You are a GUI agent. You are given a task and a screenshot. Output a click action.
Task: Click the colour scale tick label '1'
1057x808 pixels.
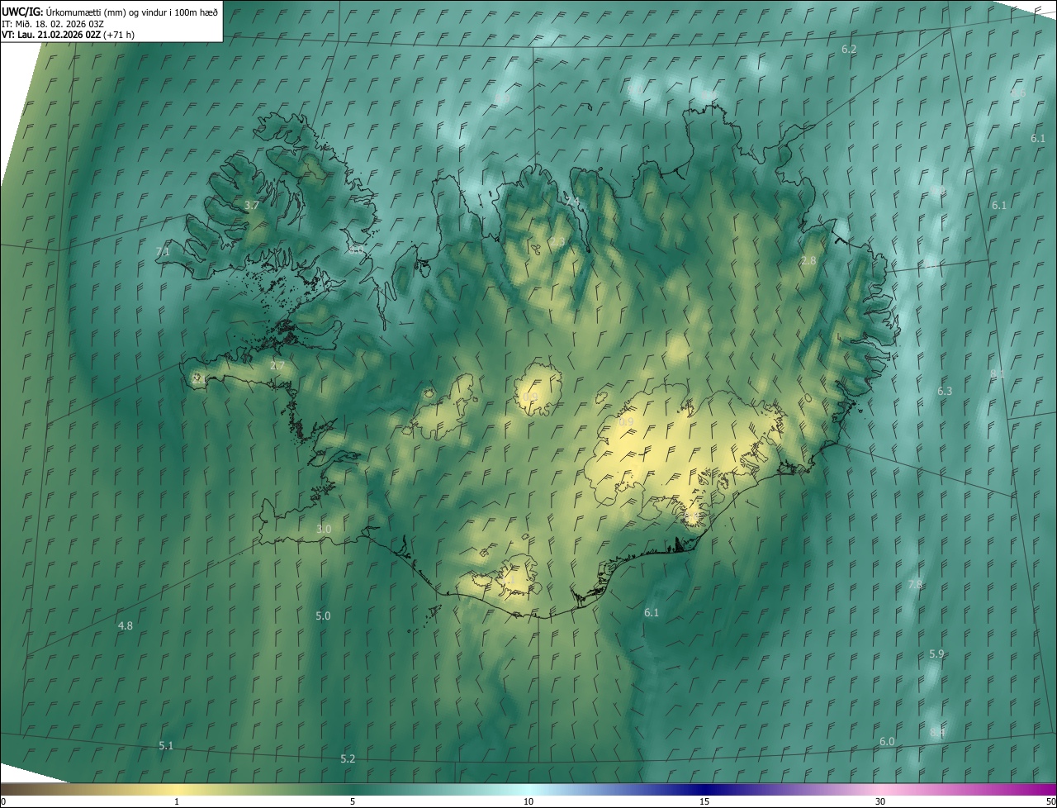177,801
